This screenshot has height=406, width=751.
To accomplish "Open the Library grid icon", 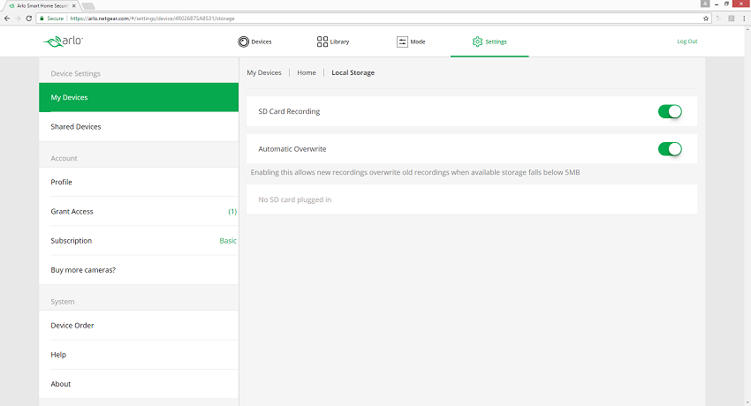I will [x=322, y=41].
